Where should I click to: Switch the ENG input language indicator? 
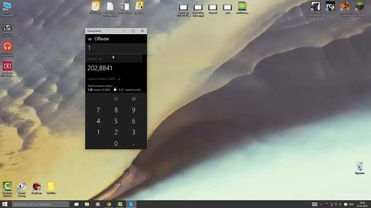tap(351, 204)
